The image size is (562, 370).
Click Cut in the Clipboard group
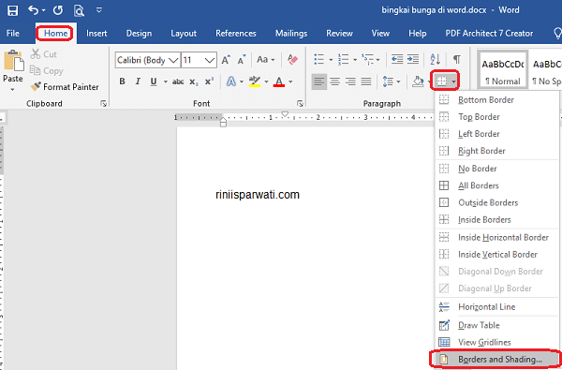(x=44, y=54)
